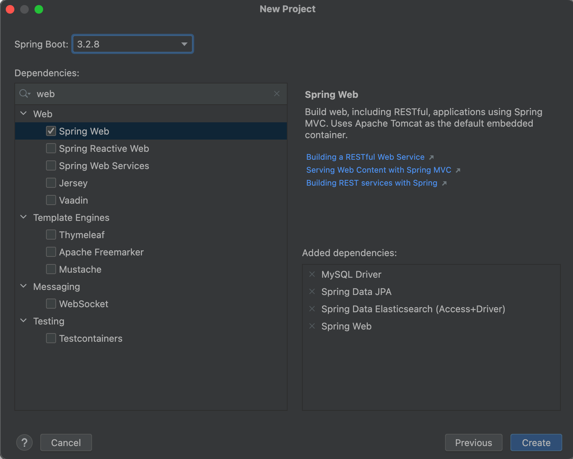Click external arrow icon beside Building a RESTful Web Service
The width and height of the screenshot is (573, 459).
431,157
